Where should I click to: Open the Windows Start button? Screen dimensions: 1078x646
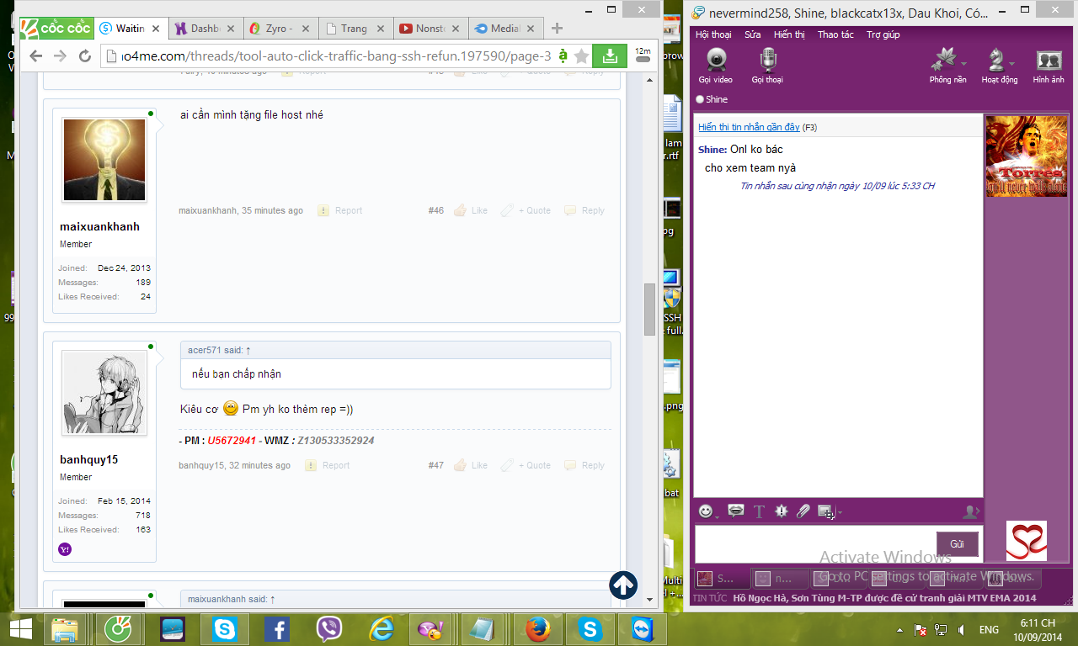pos(20,629)
